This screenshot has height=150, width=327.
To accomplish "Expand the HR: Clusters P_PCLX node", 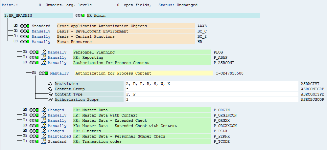I will pos(25,130).
